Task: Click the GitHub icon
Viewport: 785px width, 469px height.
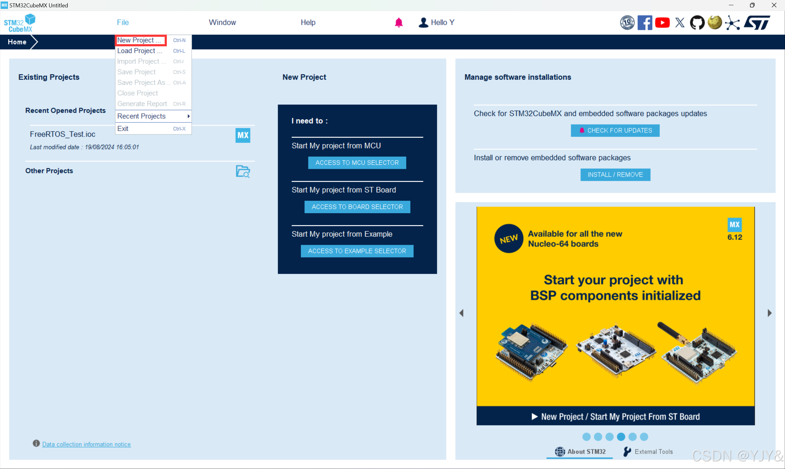Action: [x=697, y=22]
